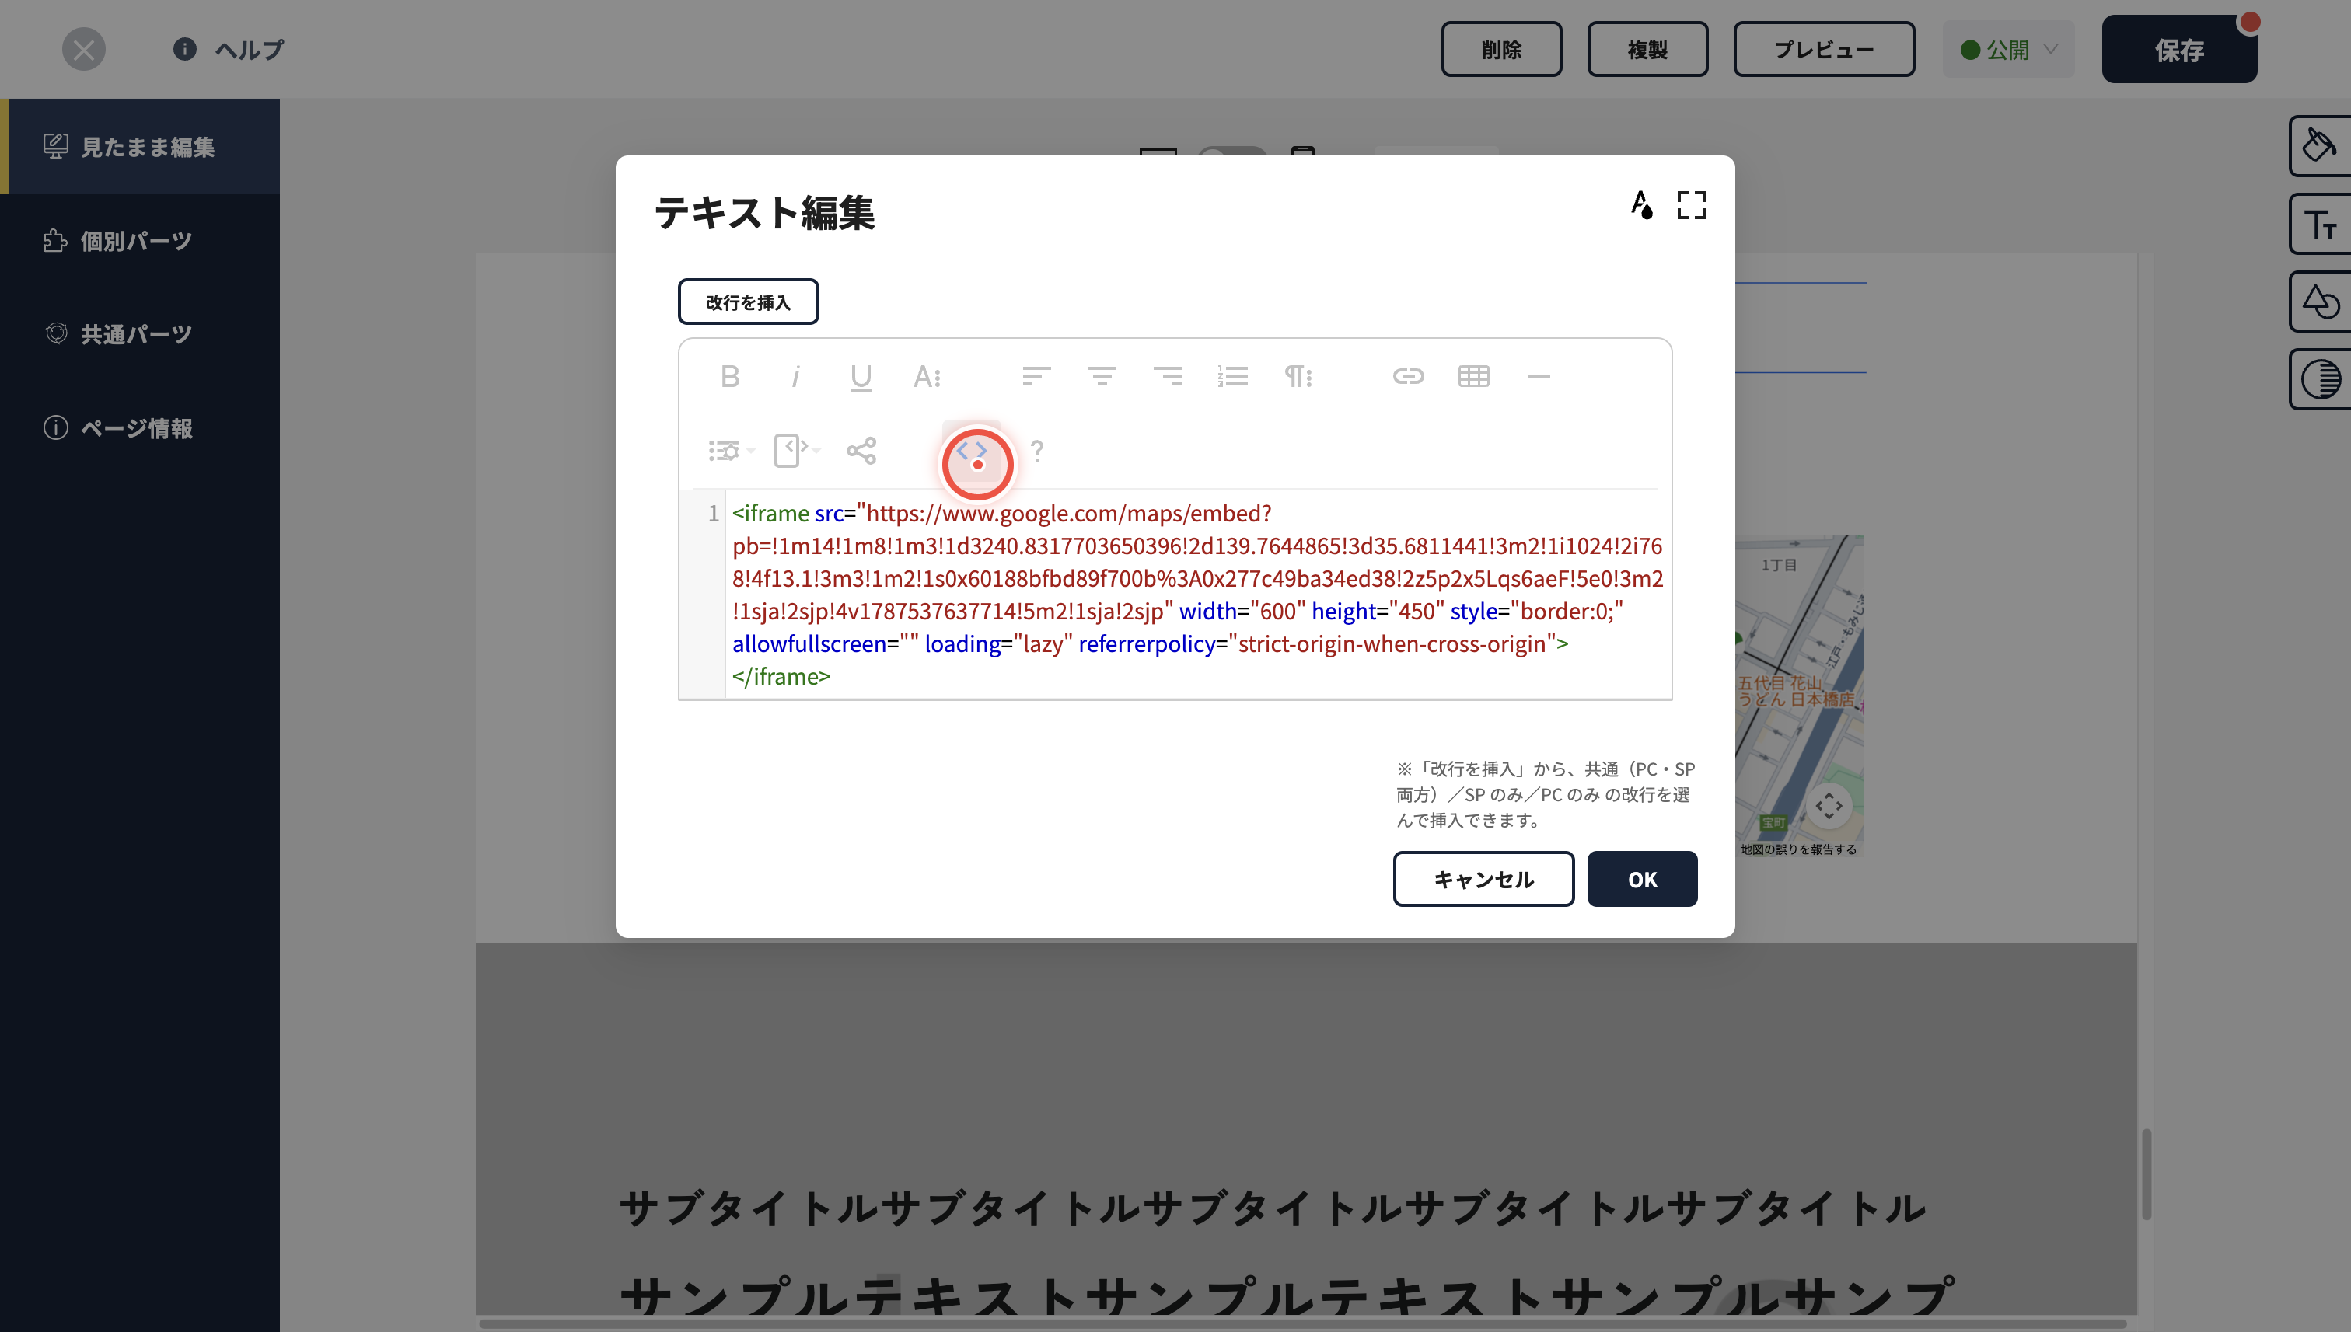The image size is (2351, 1332).
Task: Click the puzzle piece icon beside 個別パーツ
Action: (x=55, y=241)
